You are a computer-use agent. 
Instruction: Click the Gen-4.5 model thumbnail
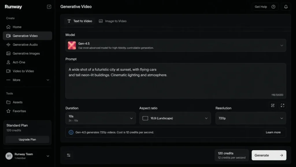click(x=72, y=46)
